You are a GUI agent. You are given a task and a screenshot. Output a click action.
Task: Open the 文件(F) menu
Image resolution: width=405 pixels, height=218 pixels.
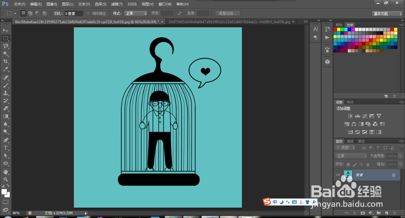19,4
